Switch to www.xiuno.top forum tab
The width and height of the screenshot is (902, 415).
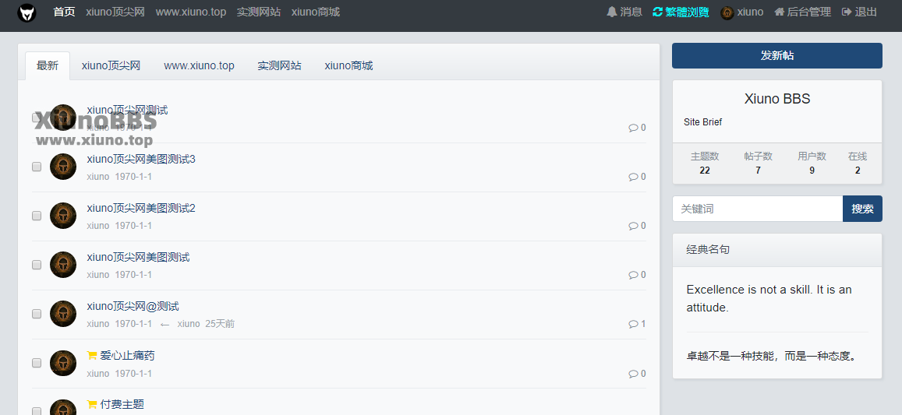pos(199,65)
